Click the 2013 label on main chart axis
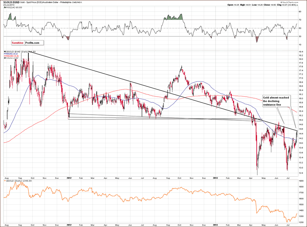 tap(215, 178)
